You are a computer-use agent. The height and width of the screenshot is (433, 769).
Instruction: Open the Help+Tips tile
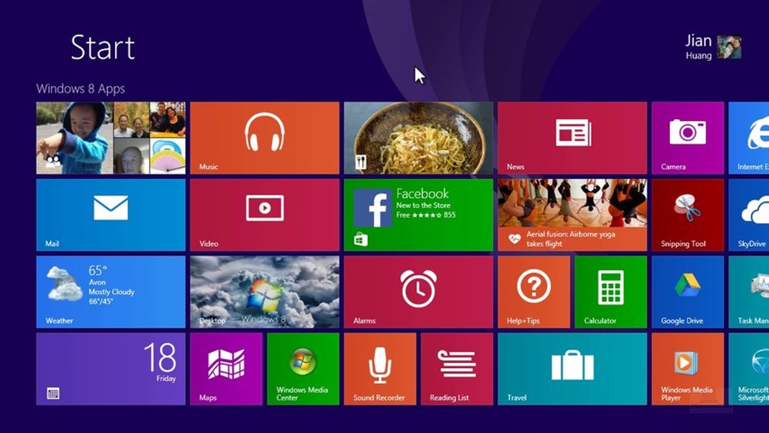pyautogui.click(x=534, y=292)
